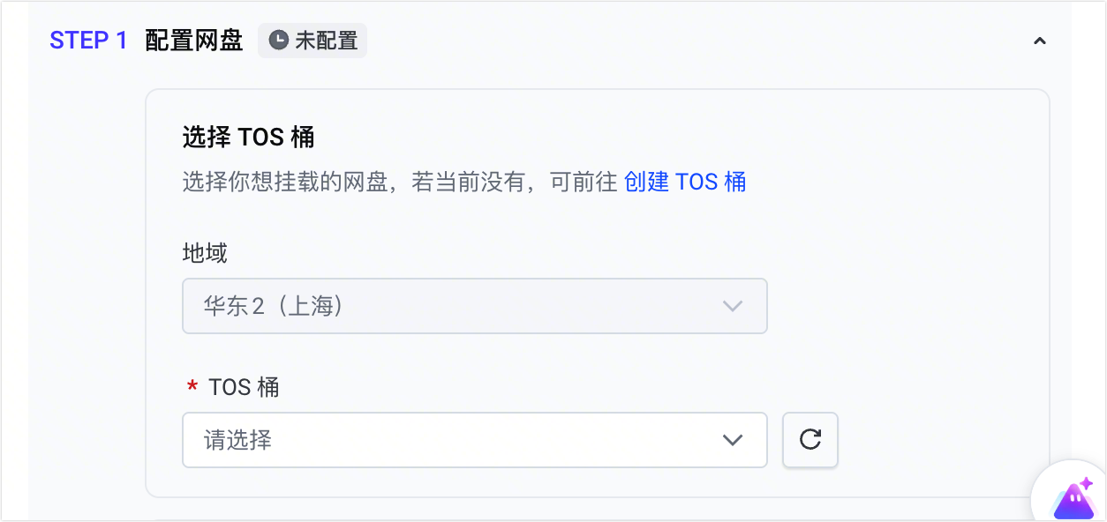This screenshot has height=522, width=1107.
Task: Click the TOS 桶 field label
Action: click(244, 387)
